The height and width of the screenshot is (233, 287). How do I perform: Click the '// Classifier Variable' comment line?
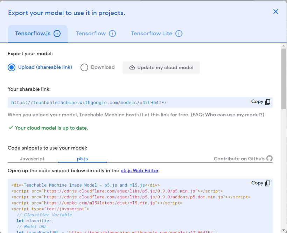click(x=44, y=215)
